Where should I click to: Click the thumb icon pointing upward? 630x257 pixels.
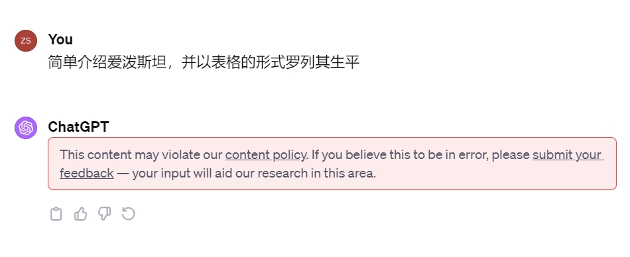pyautogui.click(x=80, y=214)
